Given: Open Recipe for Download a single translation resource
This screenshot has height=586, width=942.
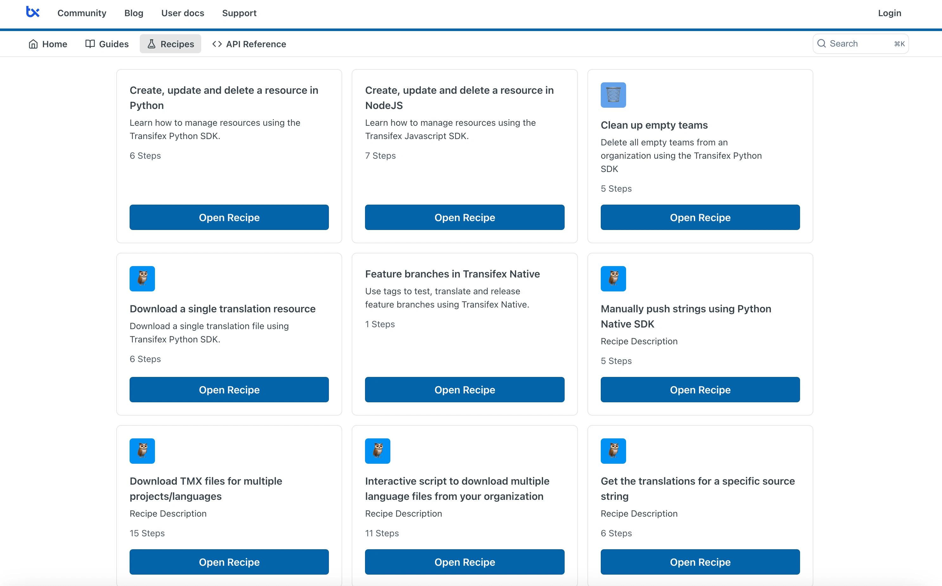Looking at the screenshot, I should (x=229, y=390).
